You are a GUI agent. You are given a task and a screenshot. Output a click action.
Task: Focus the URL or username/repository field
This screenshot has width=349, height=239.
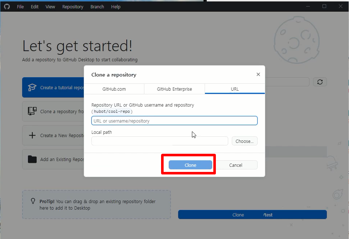coord(174,121)
